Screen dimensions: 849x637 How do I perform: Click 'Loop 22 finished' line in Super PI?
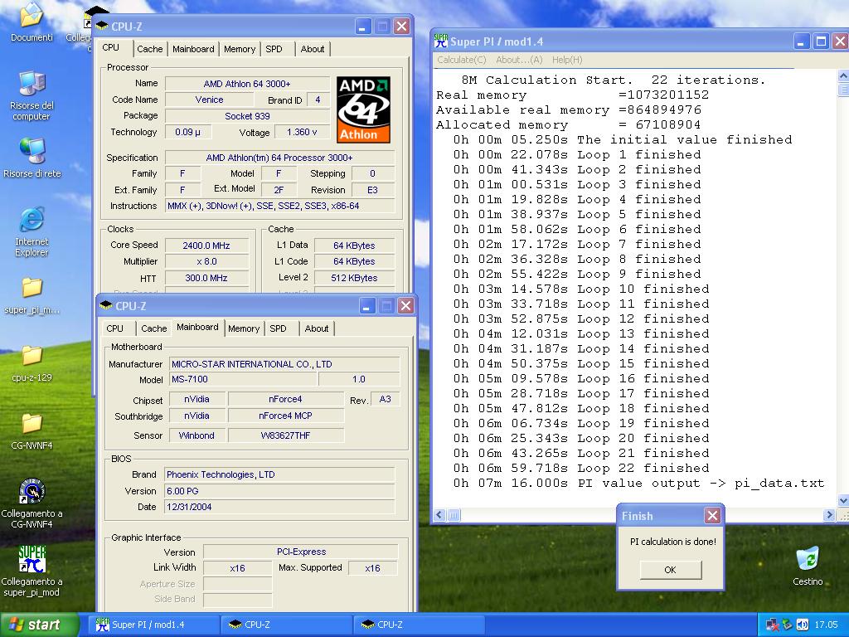click(x=581, y=468)
